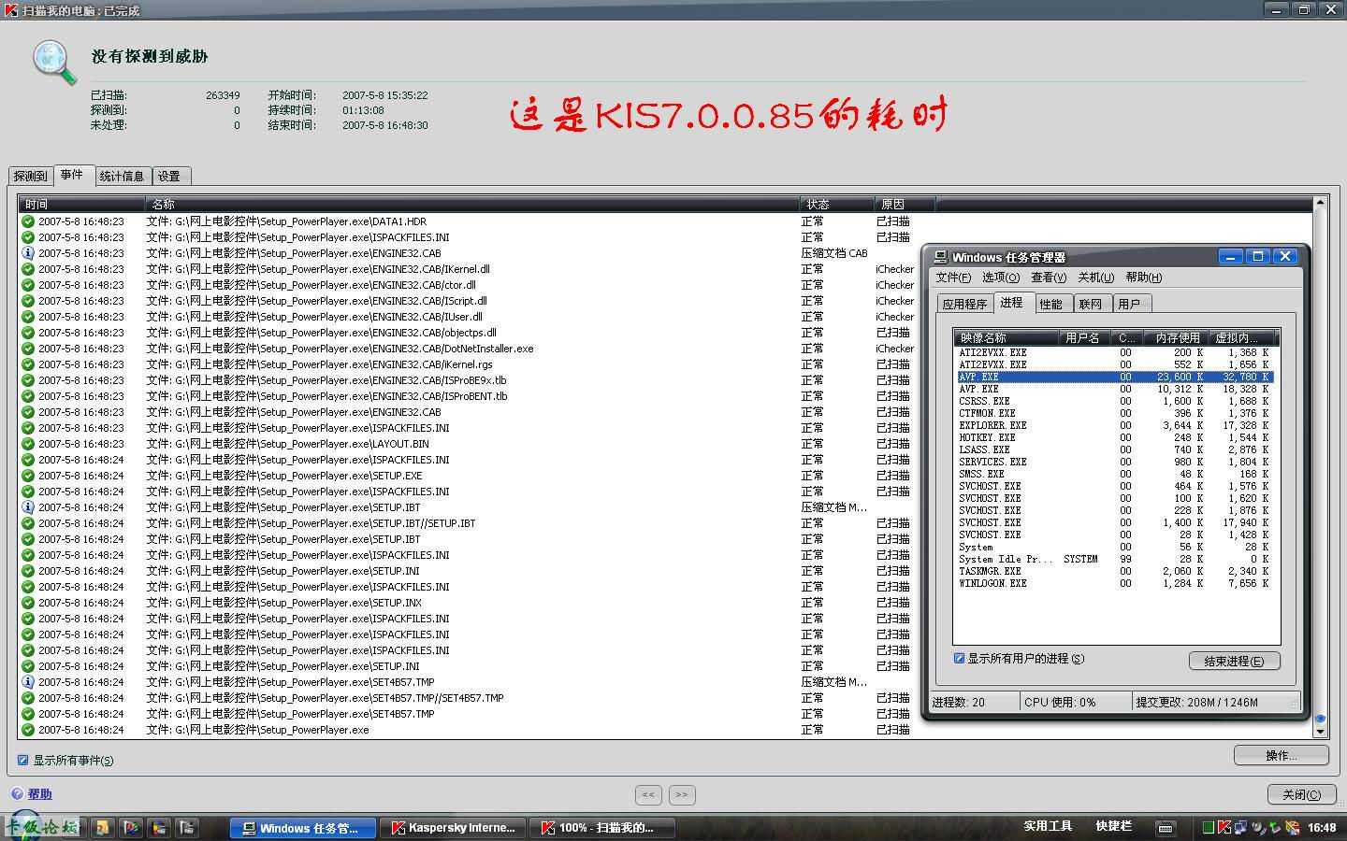Switch to Task Manager Networking (联网) tab

[1091, 304]
